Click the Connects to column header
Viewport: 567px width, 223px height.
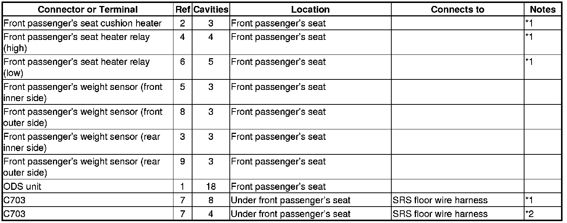[457, 9]
